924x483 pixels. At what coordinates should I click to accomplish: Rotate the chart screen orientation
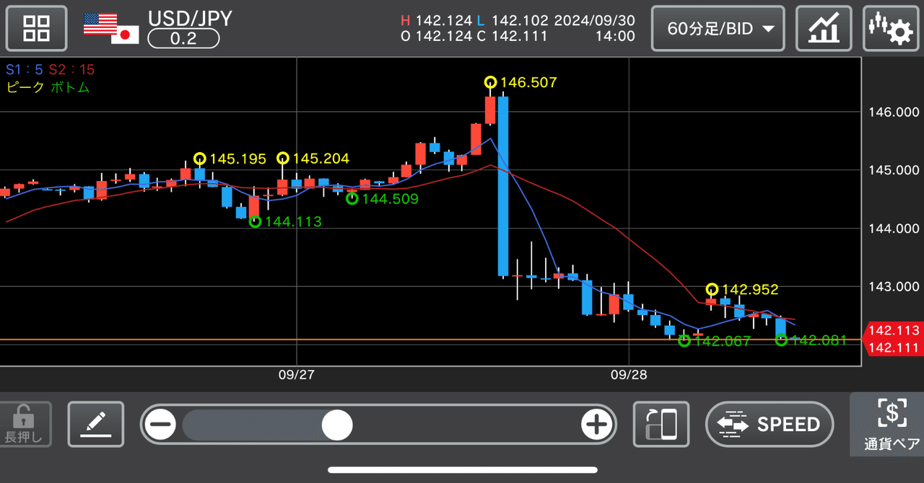(x=661, y=425)
